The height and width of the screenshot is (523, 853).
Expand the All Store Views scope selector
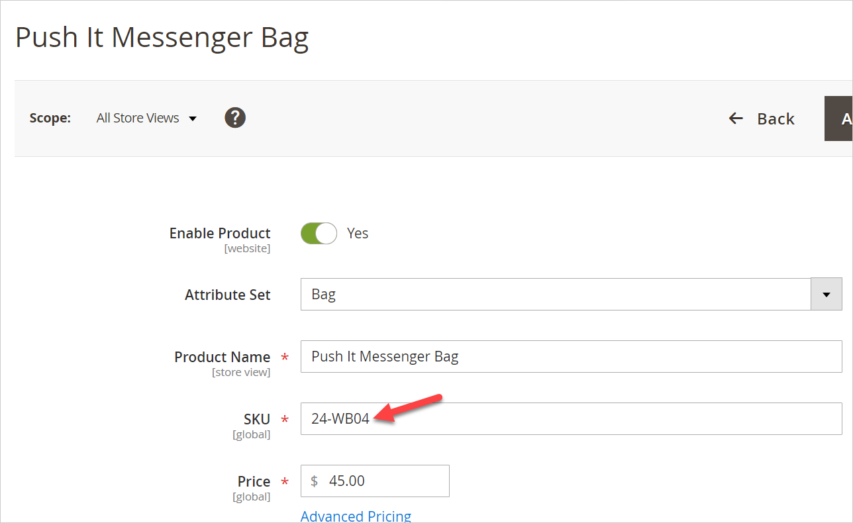(x=138, y=118)
